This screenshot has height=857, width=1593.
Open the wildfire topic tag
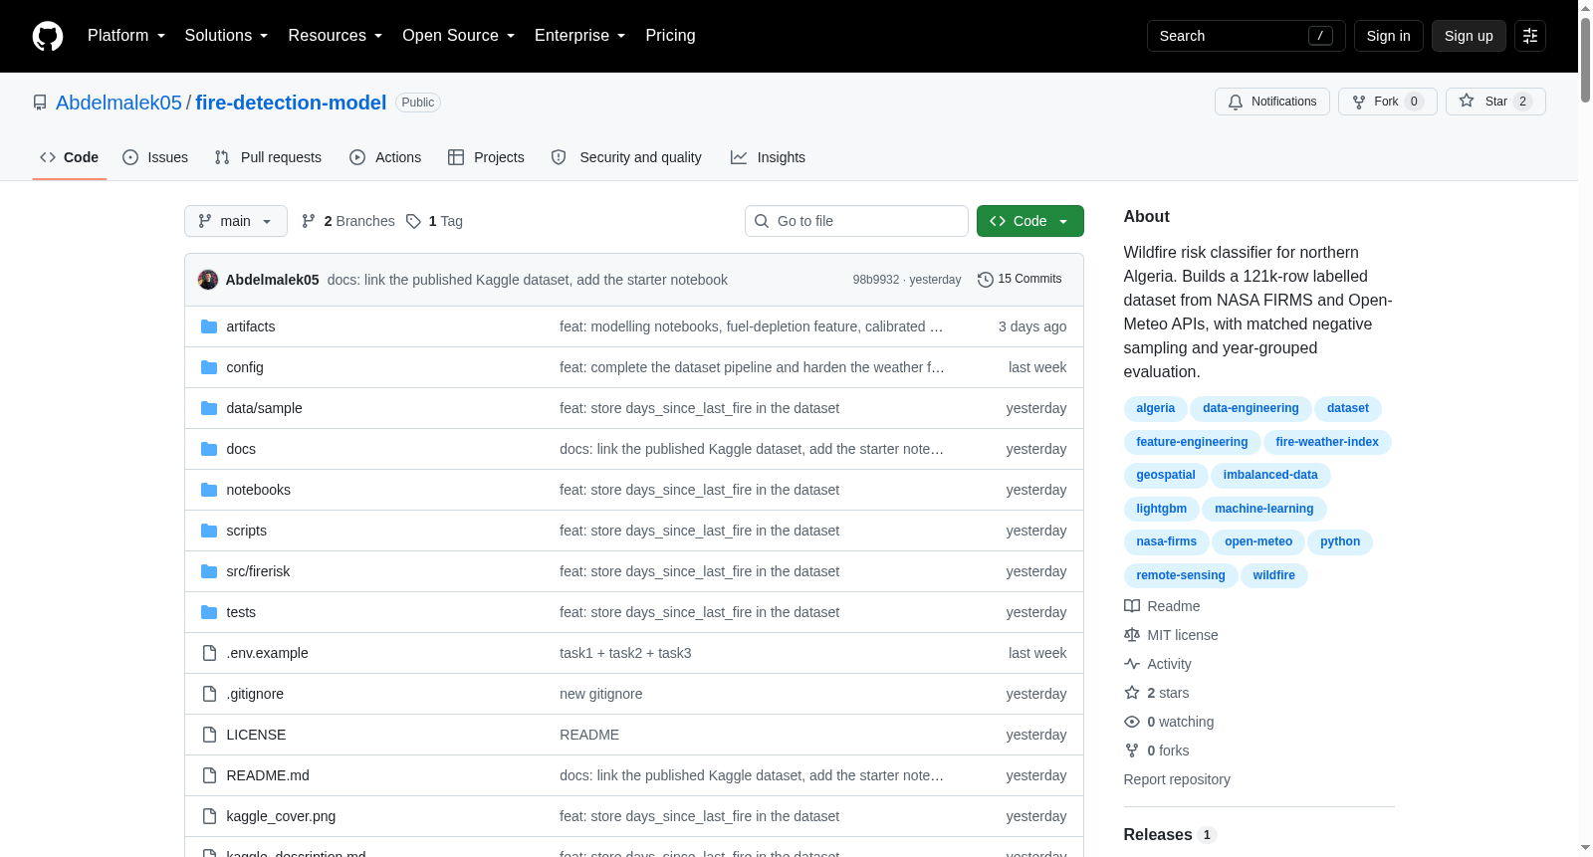[x=1274, y=575]
